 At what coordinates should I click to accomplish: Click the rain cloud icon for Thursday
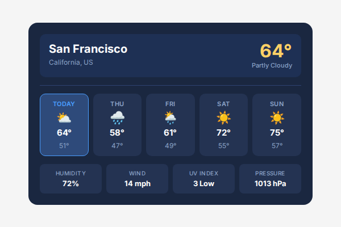click(117, 118)
